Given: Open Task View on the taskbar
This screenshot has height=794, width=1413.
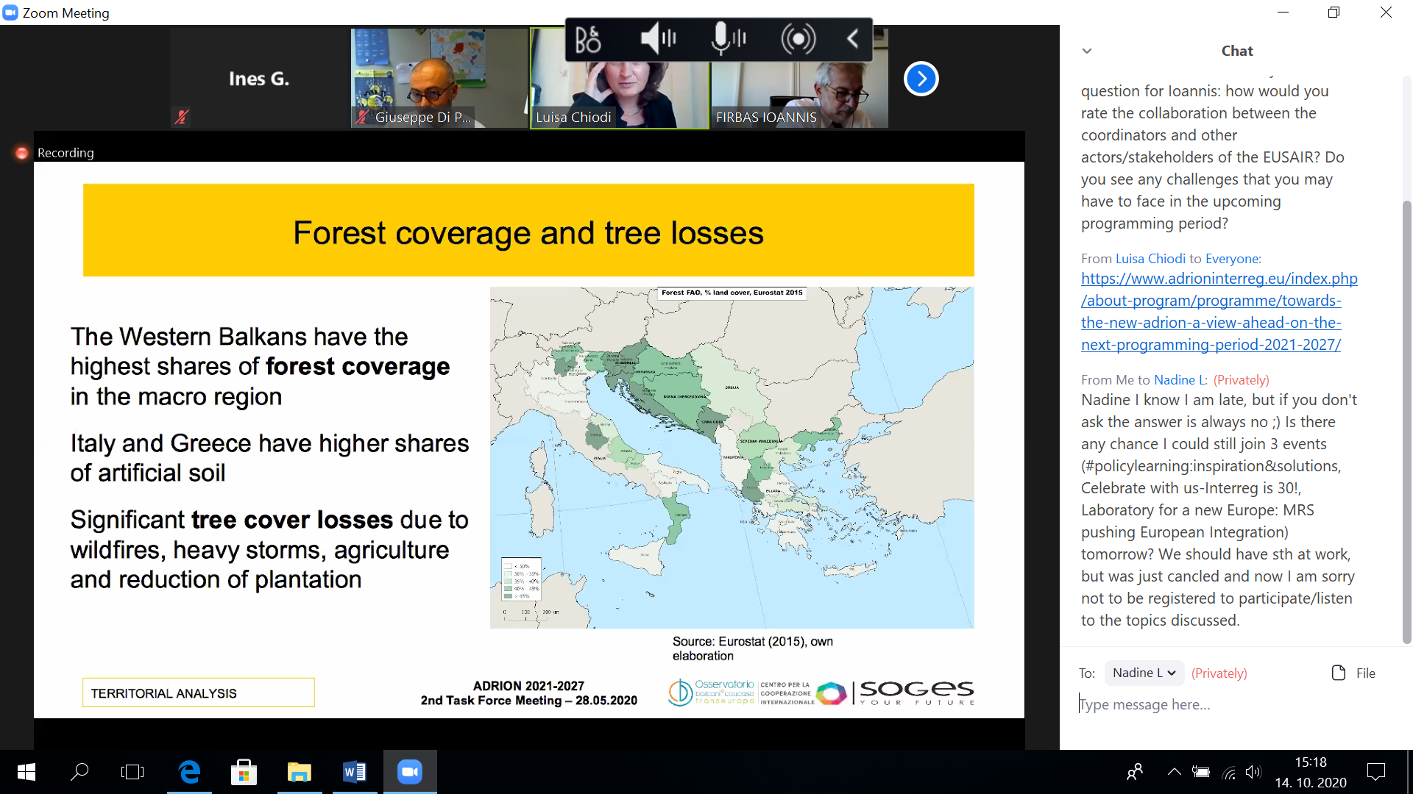Looking at the screenshot, I should pos(132,772).
